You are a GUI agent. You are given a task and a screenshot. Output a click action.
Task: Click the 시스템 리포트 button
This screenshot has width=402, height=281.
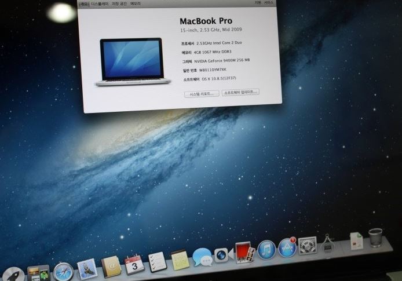click(x=202, y=93)
